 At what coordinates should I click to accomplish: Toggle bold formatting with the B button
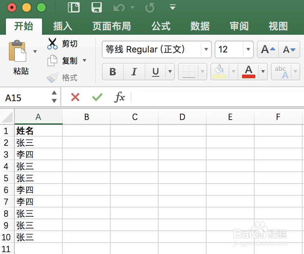pos(113,72)
